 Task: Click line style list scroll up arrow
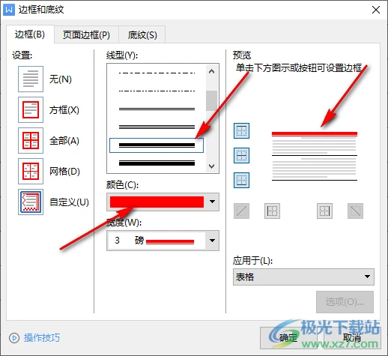211,71
